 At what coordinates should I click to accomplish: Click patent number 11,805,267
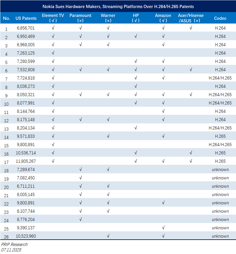coord(26,161)
